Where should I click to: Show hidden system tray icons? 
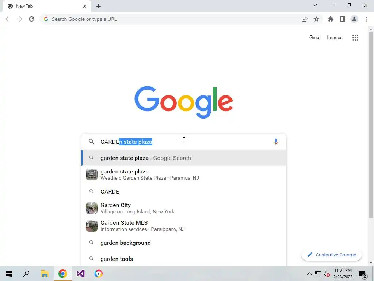tap(309, 274)
